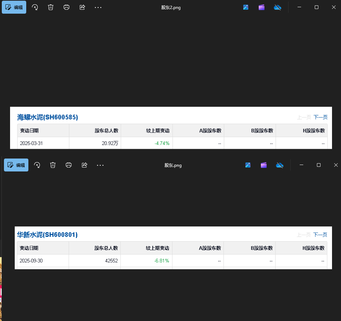Share image from 股东2.png window
The width and height of the screenshot is (341, 321).
[82, 7]
